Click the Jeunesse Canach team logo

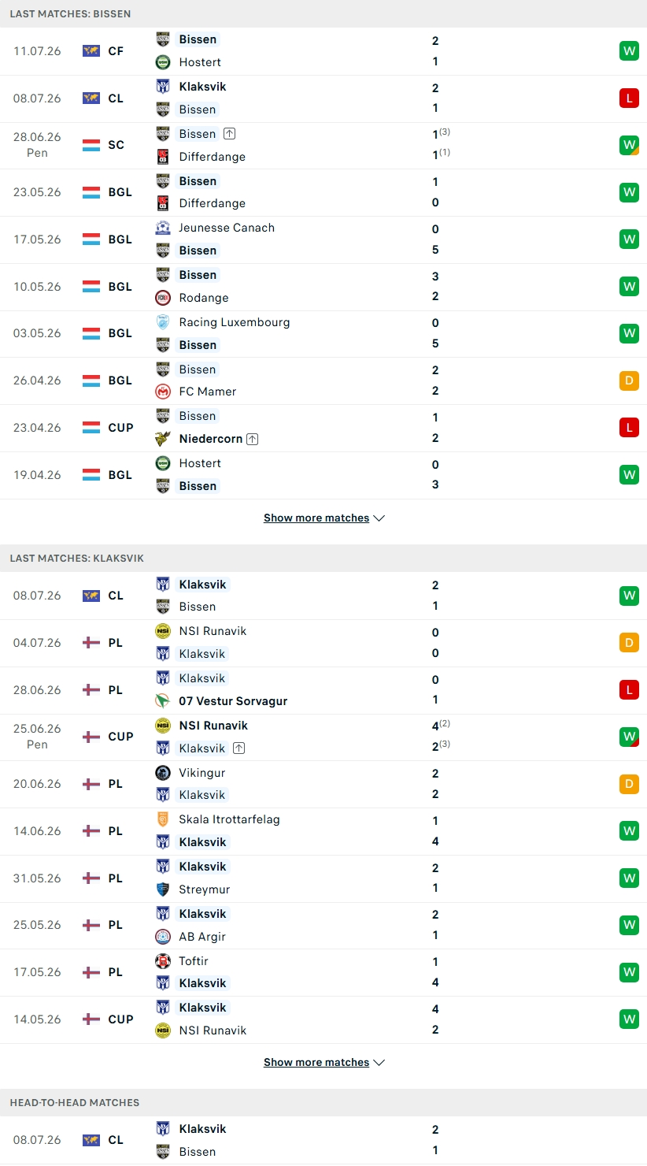click(163, 228)
